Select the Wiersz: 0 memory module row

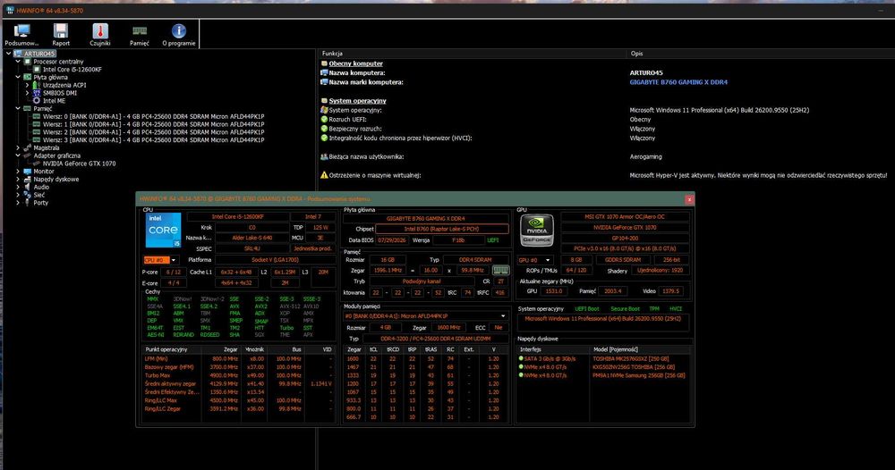[153, 116]
